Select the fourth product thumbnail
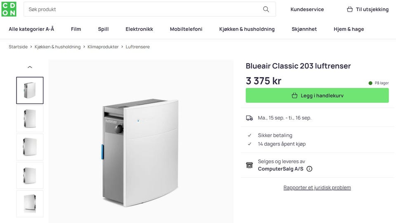Image resolution: width=396 pixels, height=223 pixels. (x=30, y=175)
